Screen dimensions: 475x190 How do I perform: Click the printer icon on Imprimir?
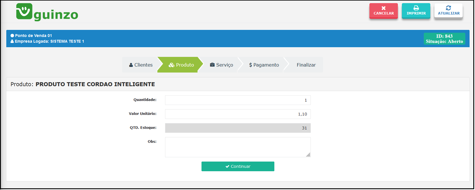pyautogui.click(x=416, y=8)
